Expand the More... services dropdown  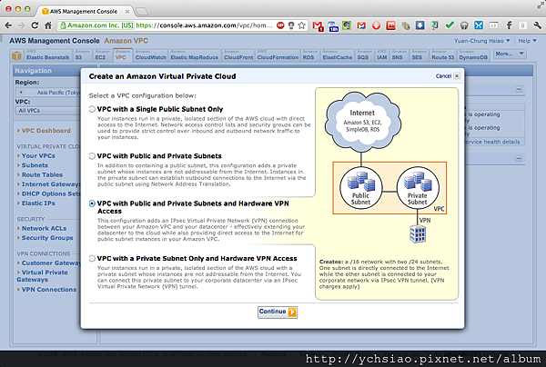(510, 54)
